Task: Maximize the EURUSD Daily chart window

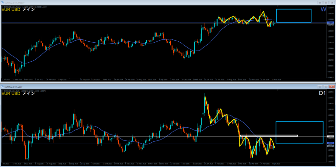Action: pos(326,87)
